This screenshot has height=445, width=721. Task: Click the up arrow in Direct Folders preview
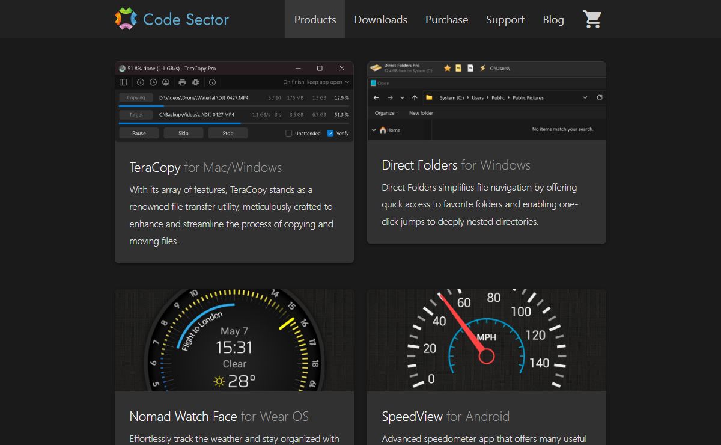(415, 97)
